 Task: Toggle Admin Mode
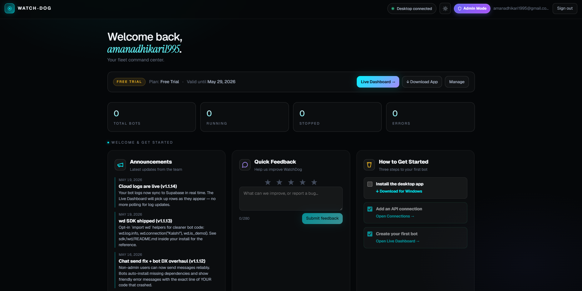click(x=472, y=8)
